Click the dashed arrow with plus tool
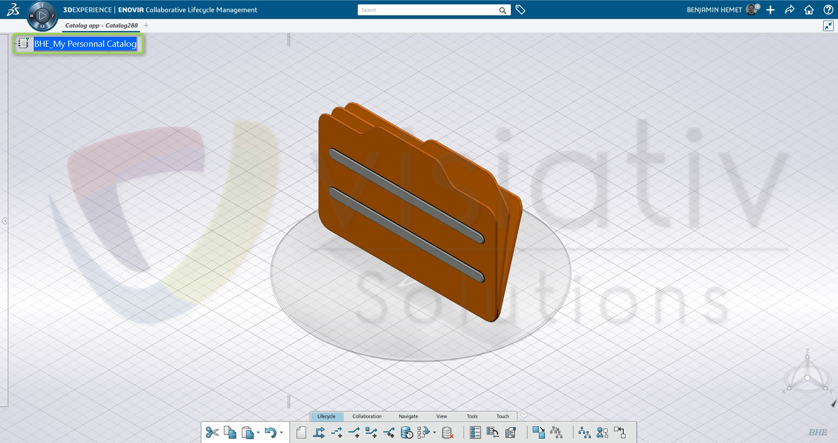The height and width of the screenshot is (443, 838). click(x=337, y=433)
